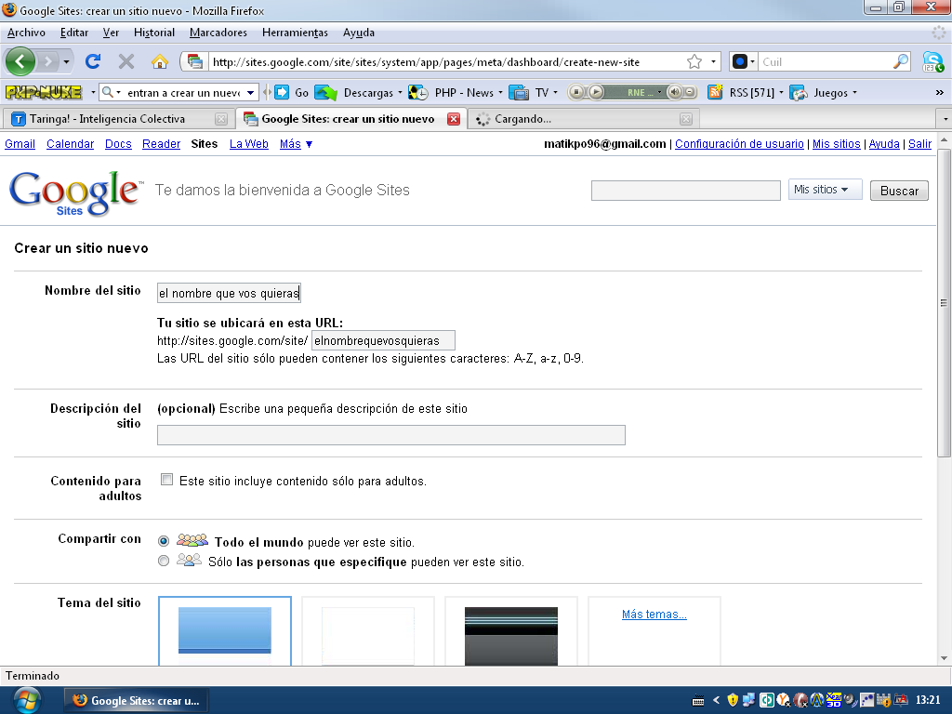Click the sites search field
This screenshot has height=714, width=952.
pos(686,190)
